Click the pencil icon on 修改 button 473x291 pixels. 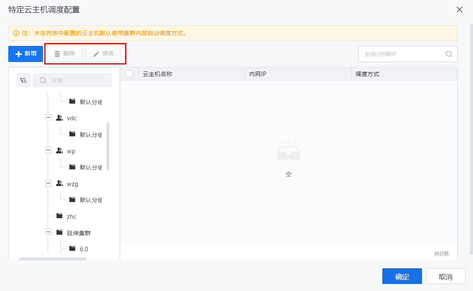click(96, 54)
